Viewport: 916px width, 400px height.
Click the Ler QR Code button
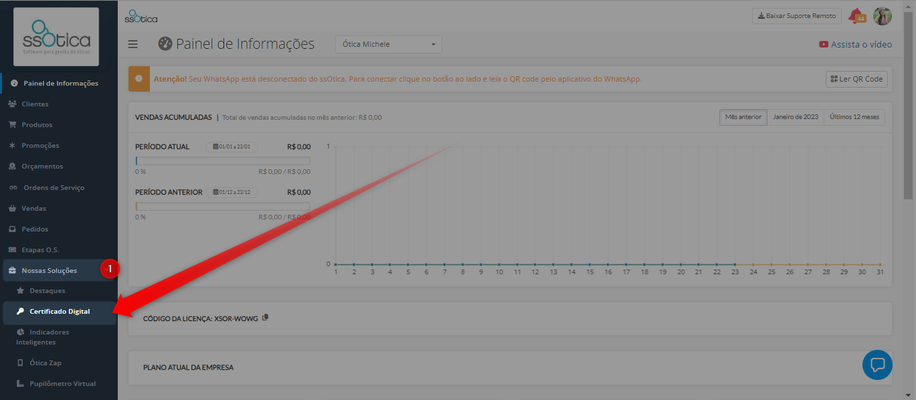click(856, 79)
